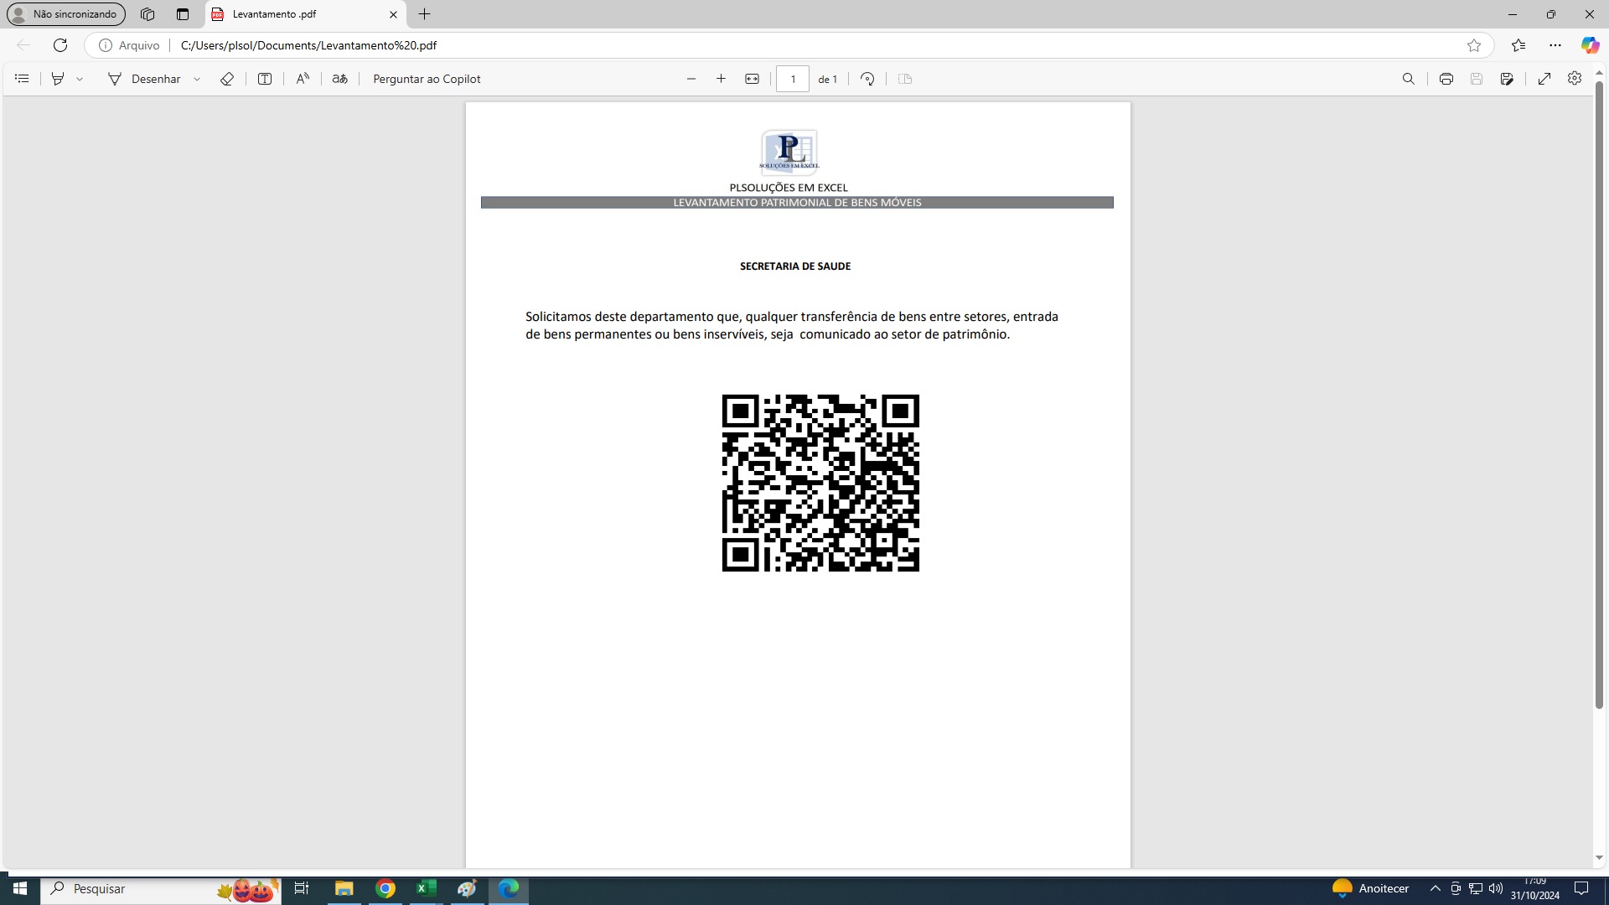The height and width of the screenshot is (905, 1609).
Task: Rotate the PDF page
Action: (867, 79)
